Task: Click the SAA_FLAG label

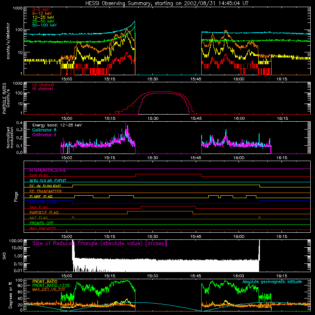Action: pos(39,208)
